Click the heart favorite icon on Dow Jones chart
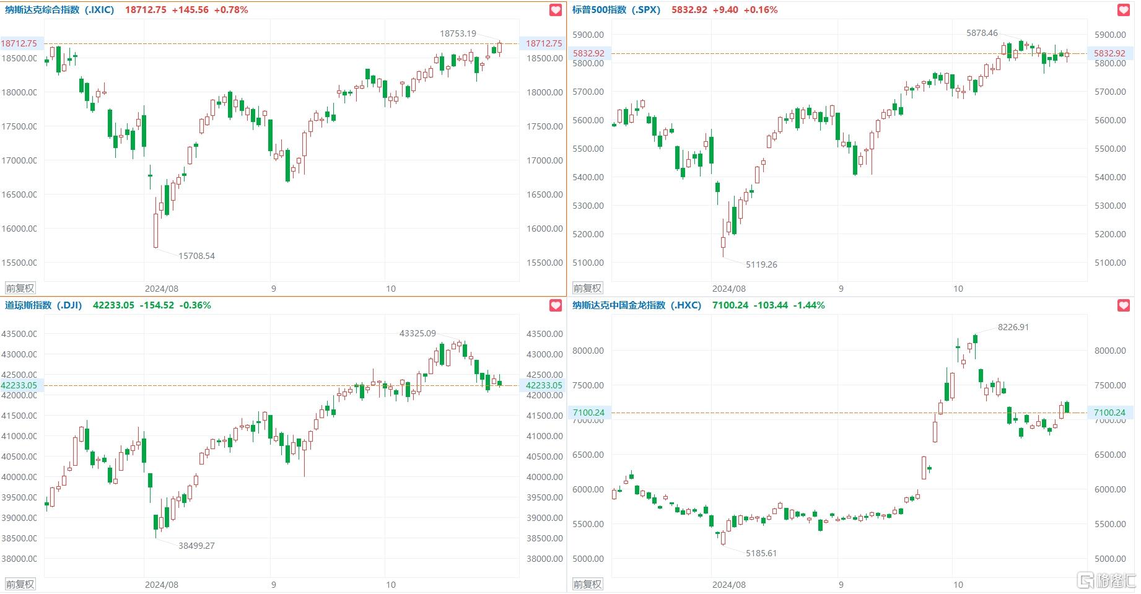 click(556, 305)
